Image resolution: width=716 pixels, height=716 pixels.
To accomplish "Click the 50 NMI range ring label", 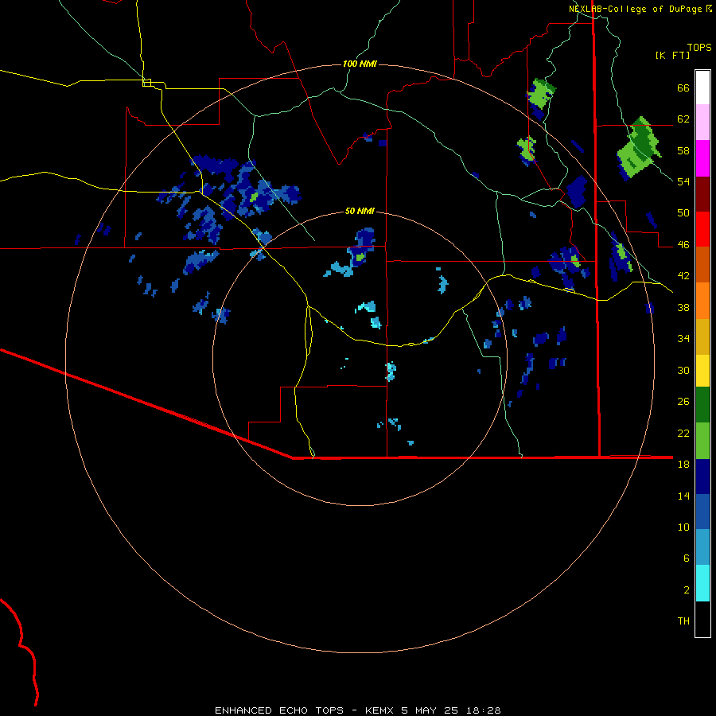I will [360, 211].
